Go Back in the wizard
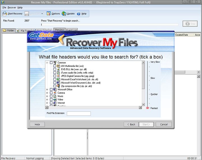202x160 pixels. click(131, 124)
